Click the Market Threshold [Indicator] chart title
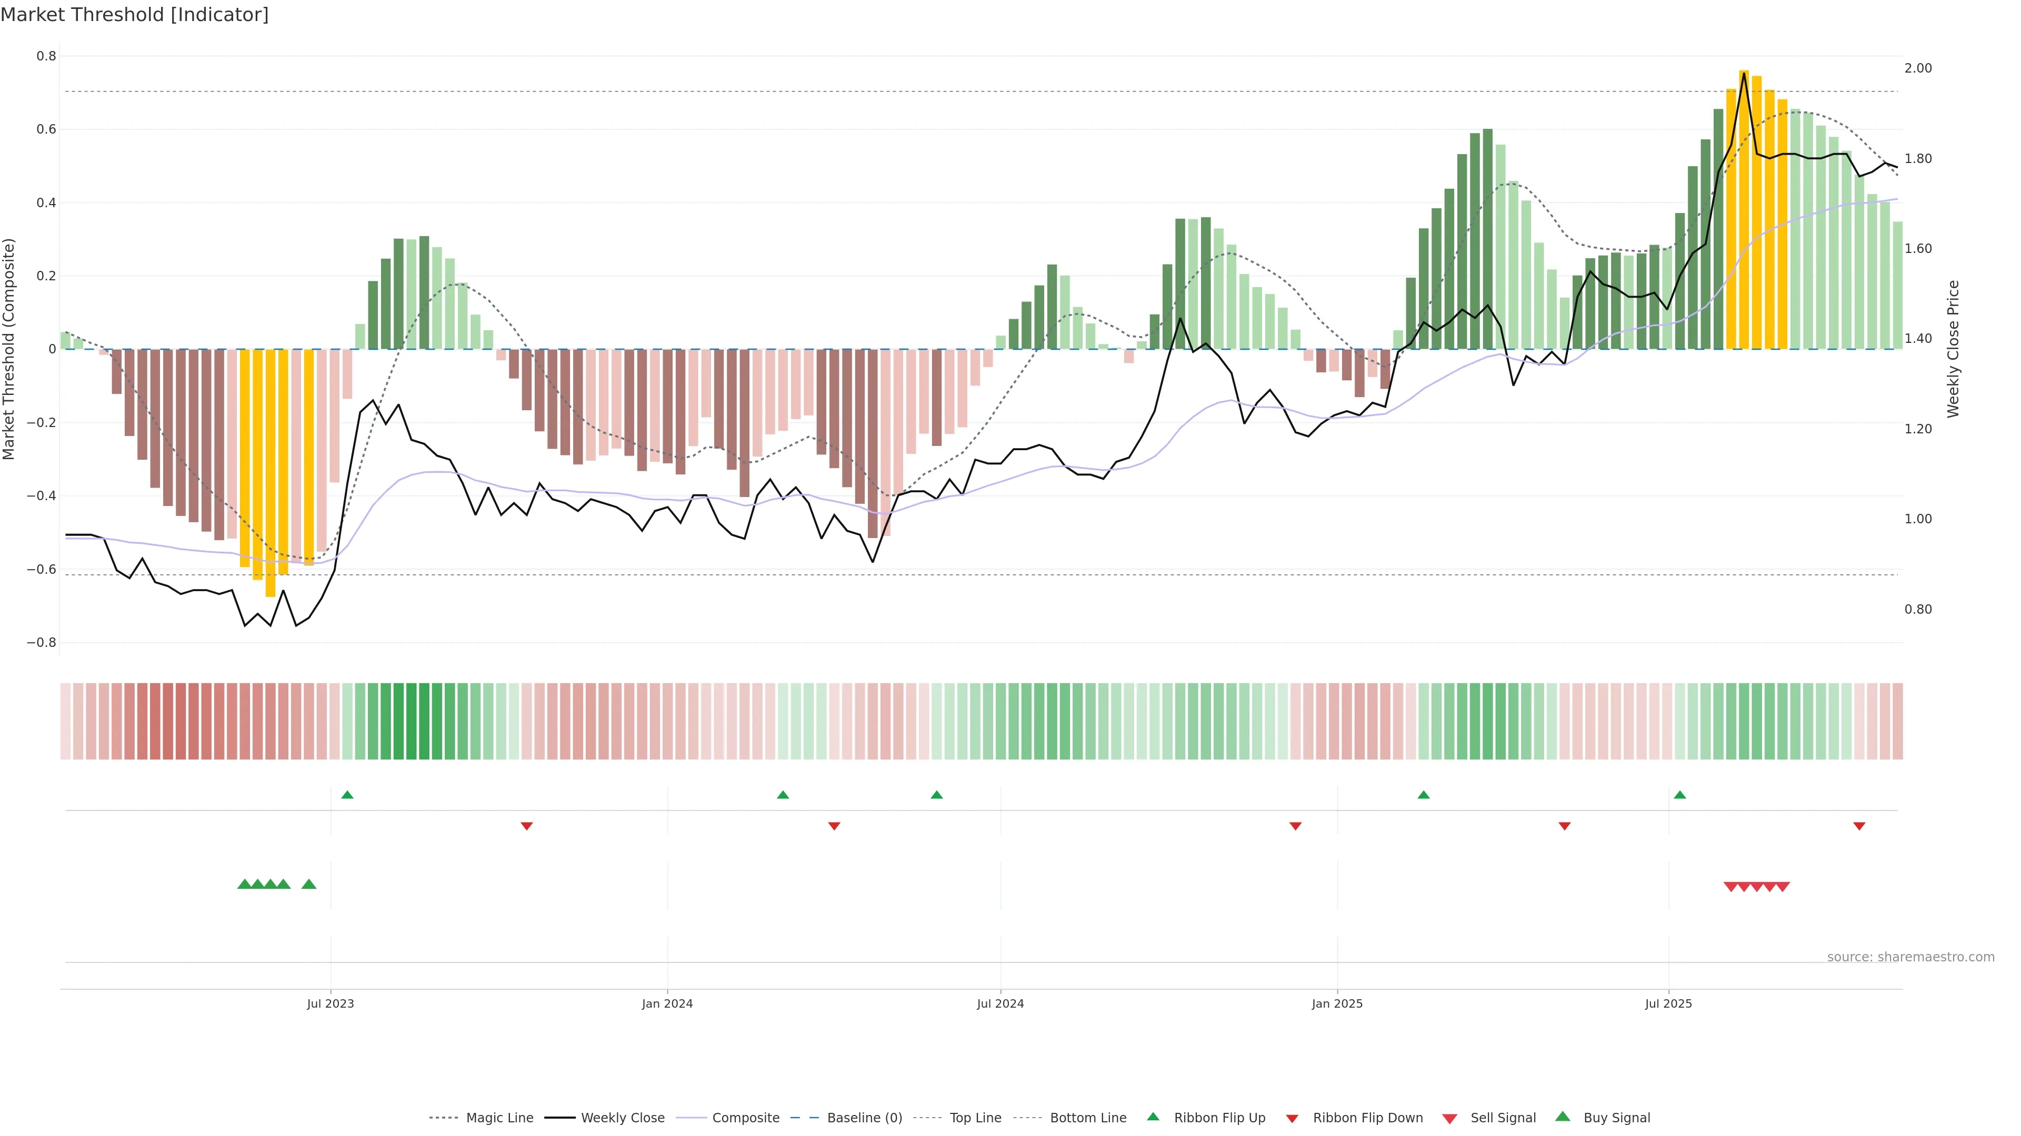This screenshot has height=1136, width=2021. click(x=134, y=15)
